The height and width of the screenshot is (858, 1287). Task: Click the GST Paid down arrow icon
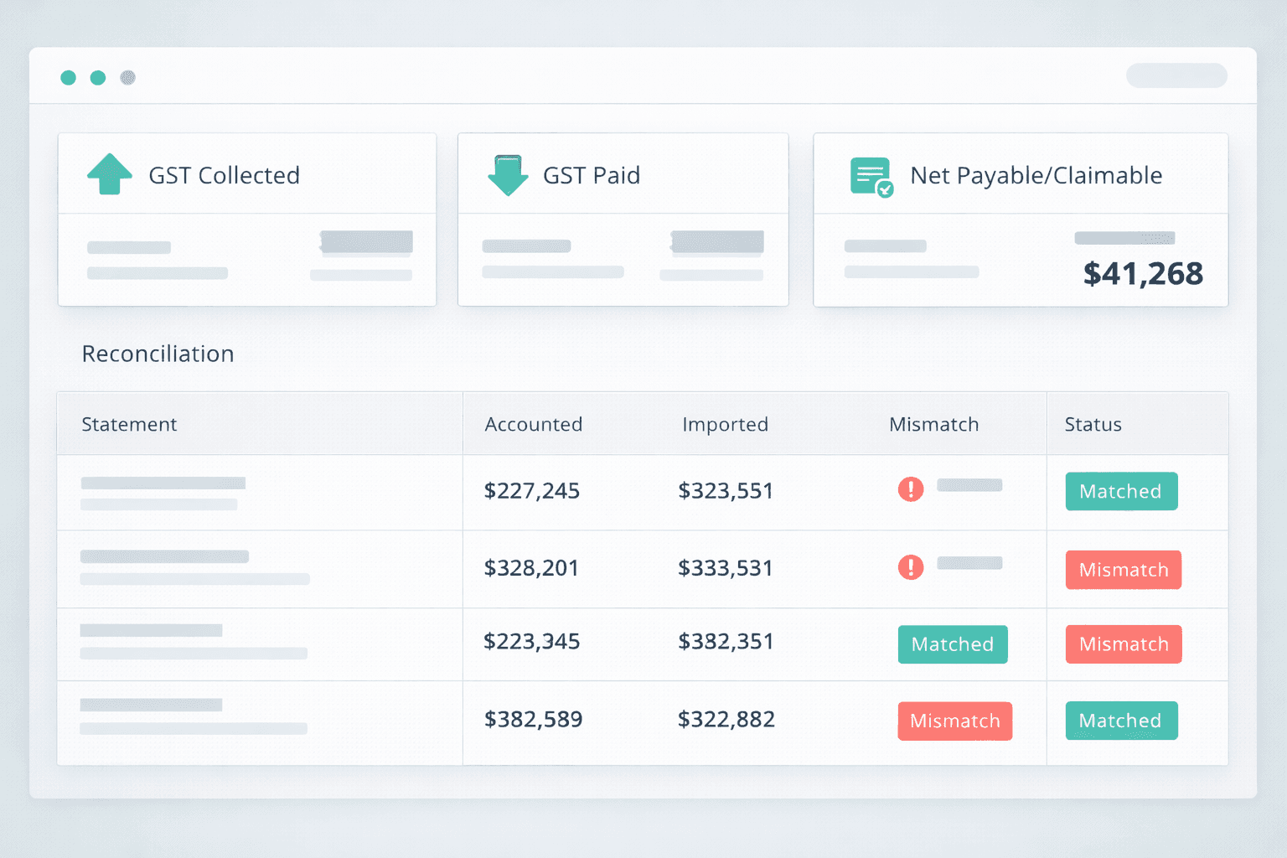(507, 175)
